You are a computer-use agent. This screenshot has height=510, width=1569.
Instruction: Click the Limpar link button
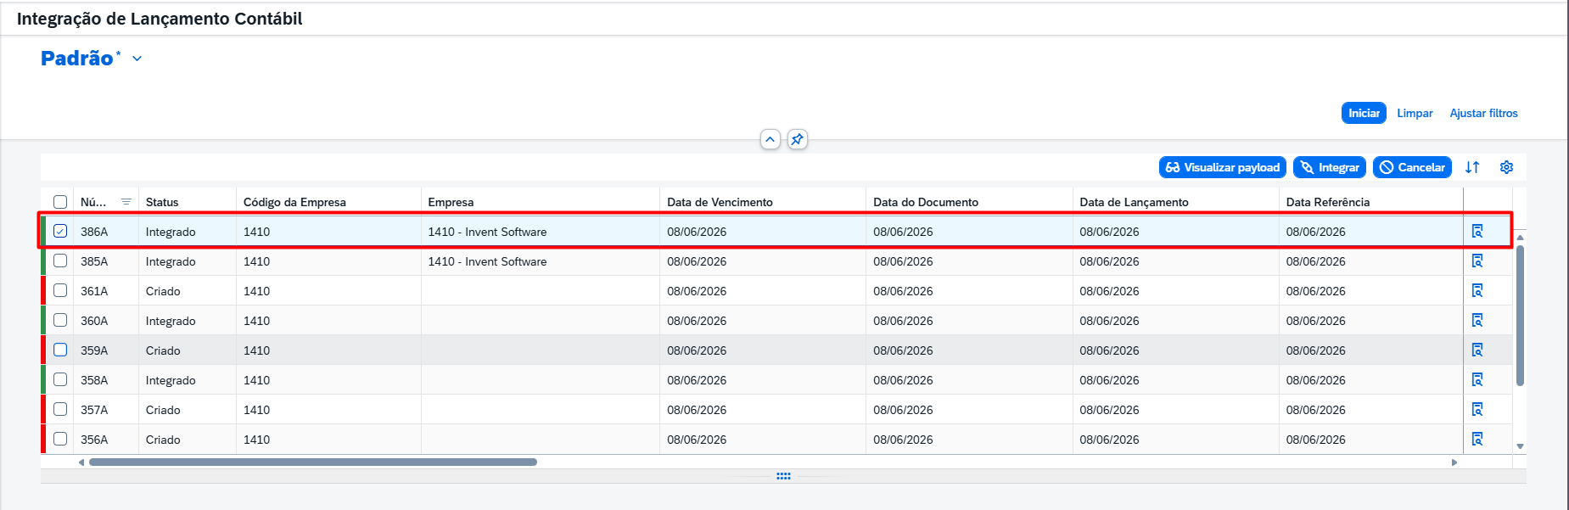pos(1415,113)
